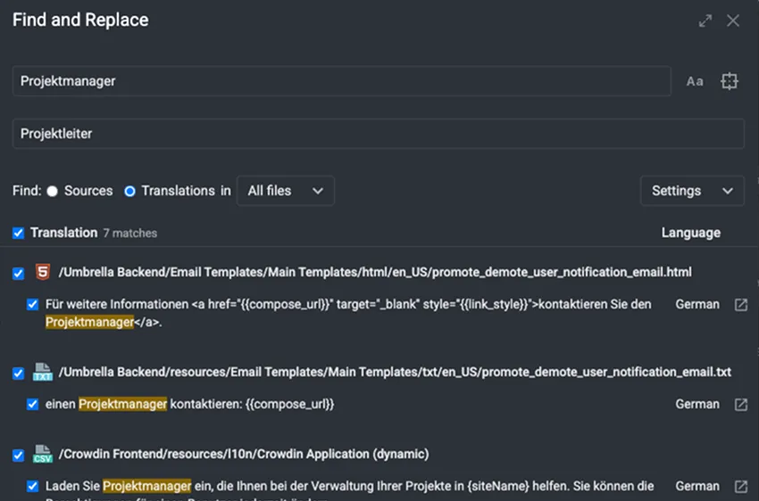
Task: Click the Projektleiter replacement field
Action: (x=378, y=134)
